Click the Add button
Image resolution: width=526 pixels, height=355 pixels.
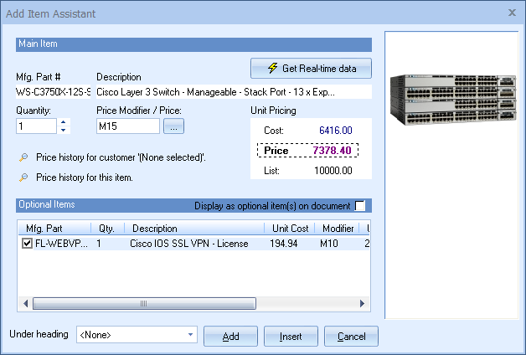point(230,336)
